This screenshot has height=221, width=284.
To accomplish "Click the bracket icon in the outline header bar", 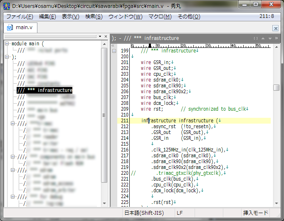I will click(256, 38).
